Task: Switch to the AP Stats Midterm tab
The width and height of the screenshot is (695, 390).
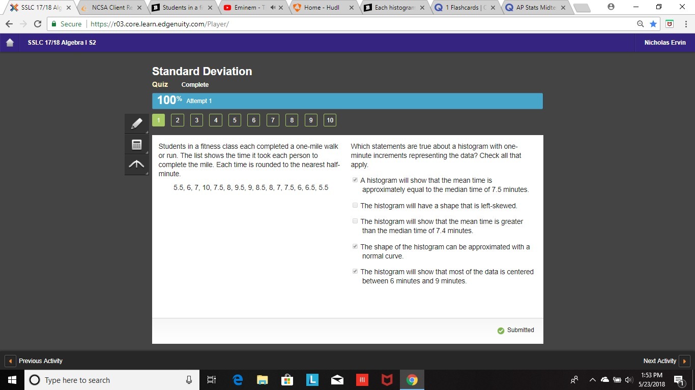Action: coord(534,8)
